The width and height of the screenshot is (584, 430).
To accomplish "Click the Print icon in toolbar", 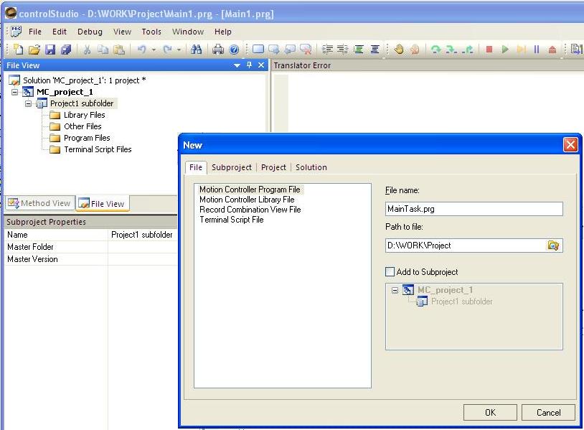I will (x=218, y=50).
